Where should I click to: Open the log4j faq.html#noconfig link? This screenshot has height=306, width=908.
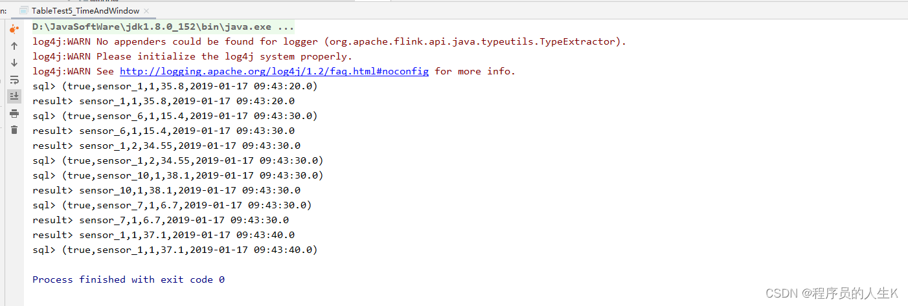click(274, 71)
